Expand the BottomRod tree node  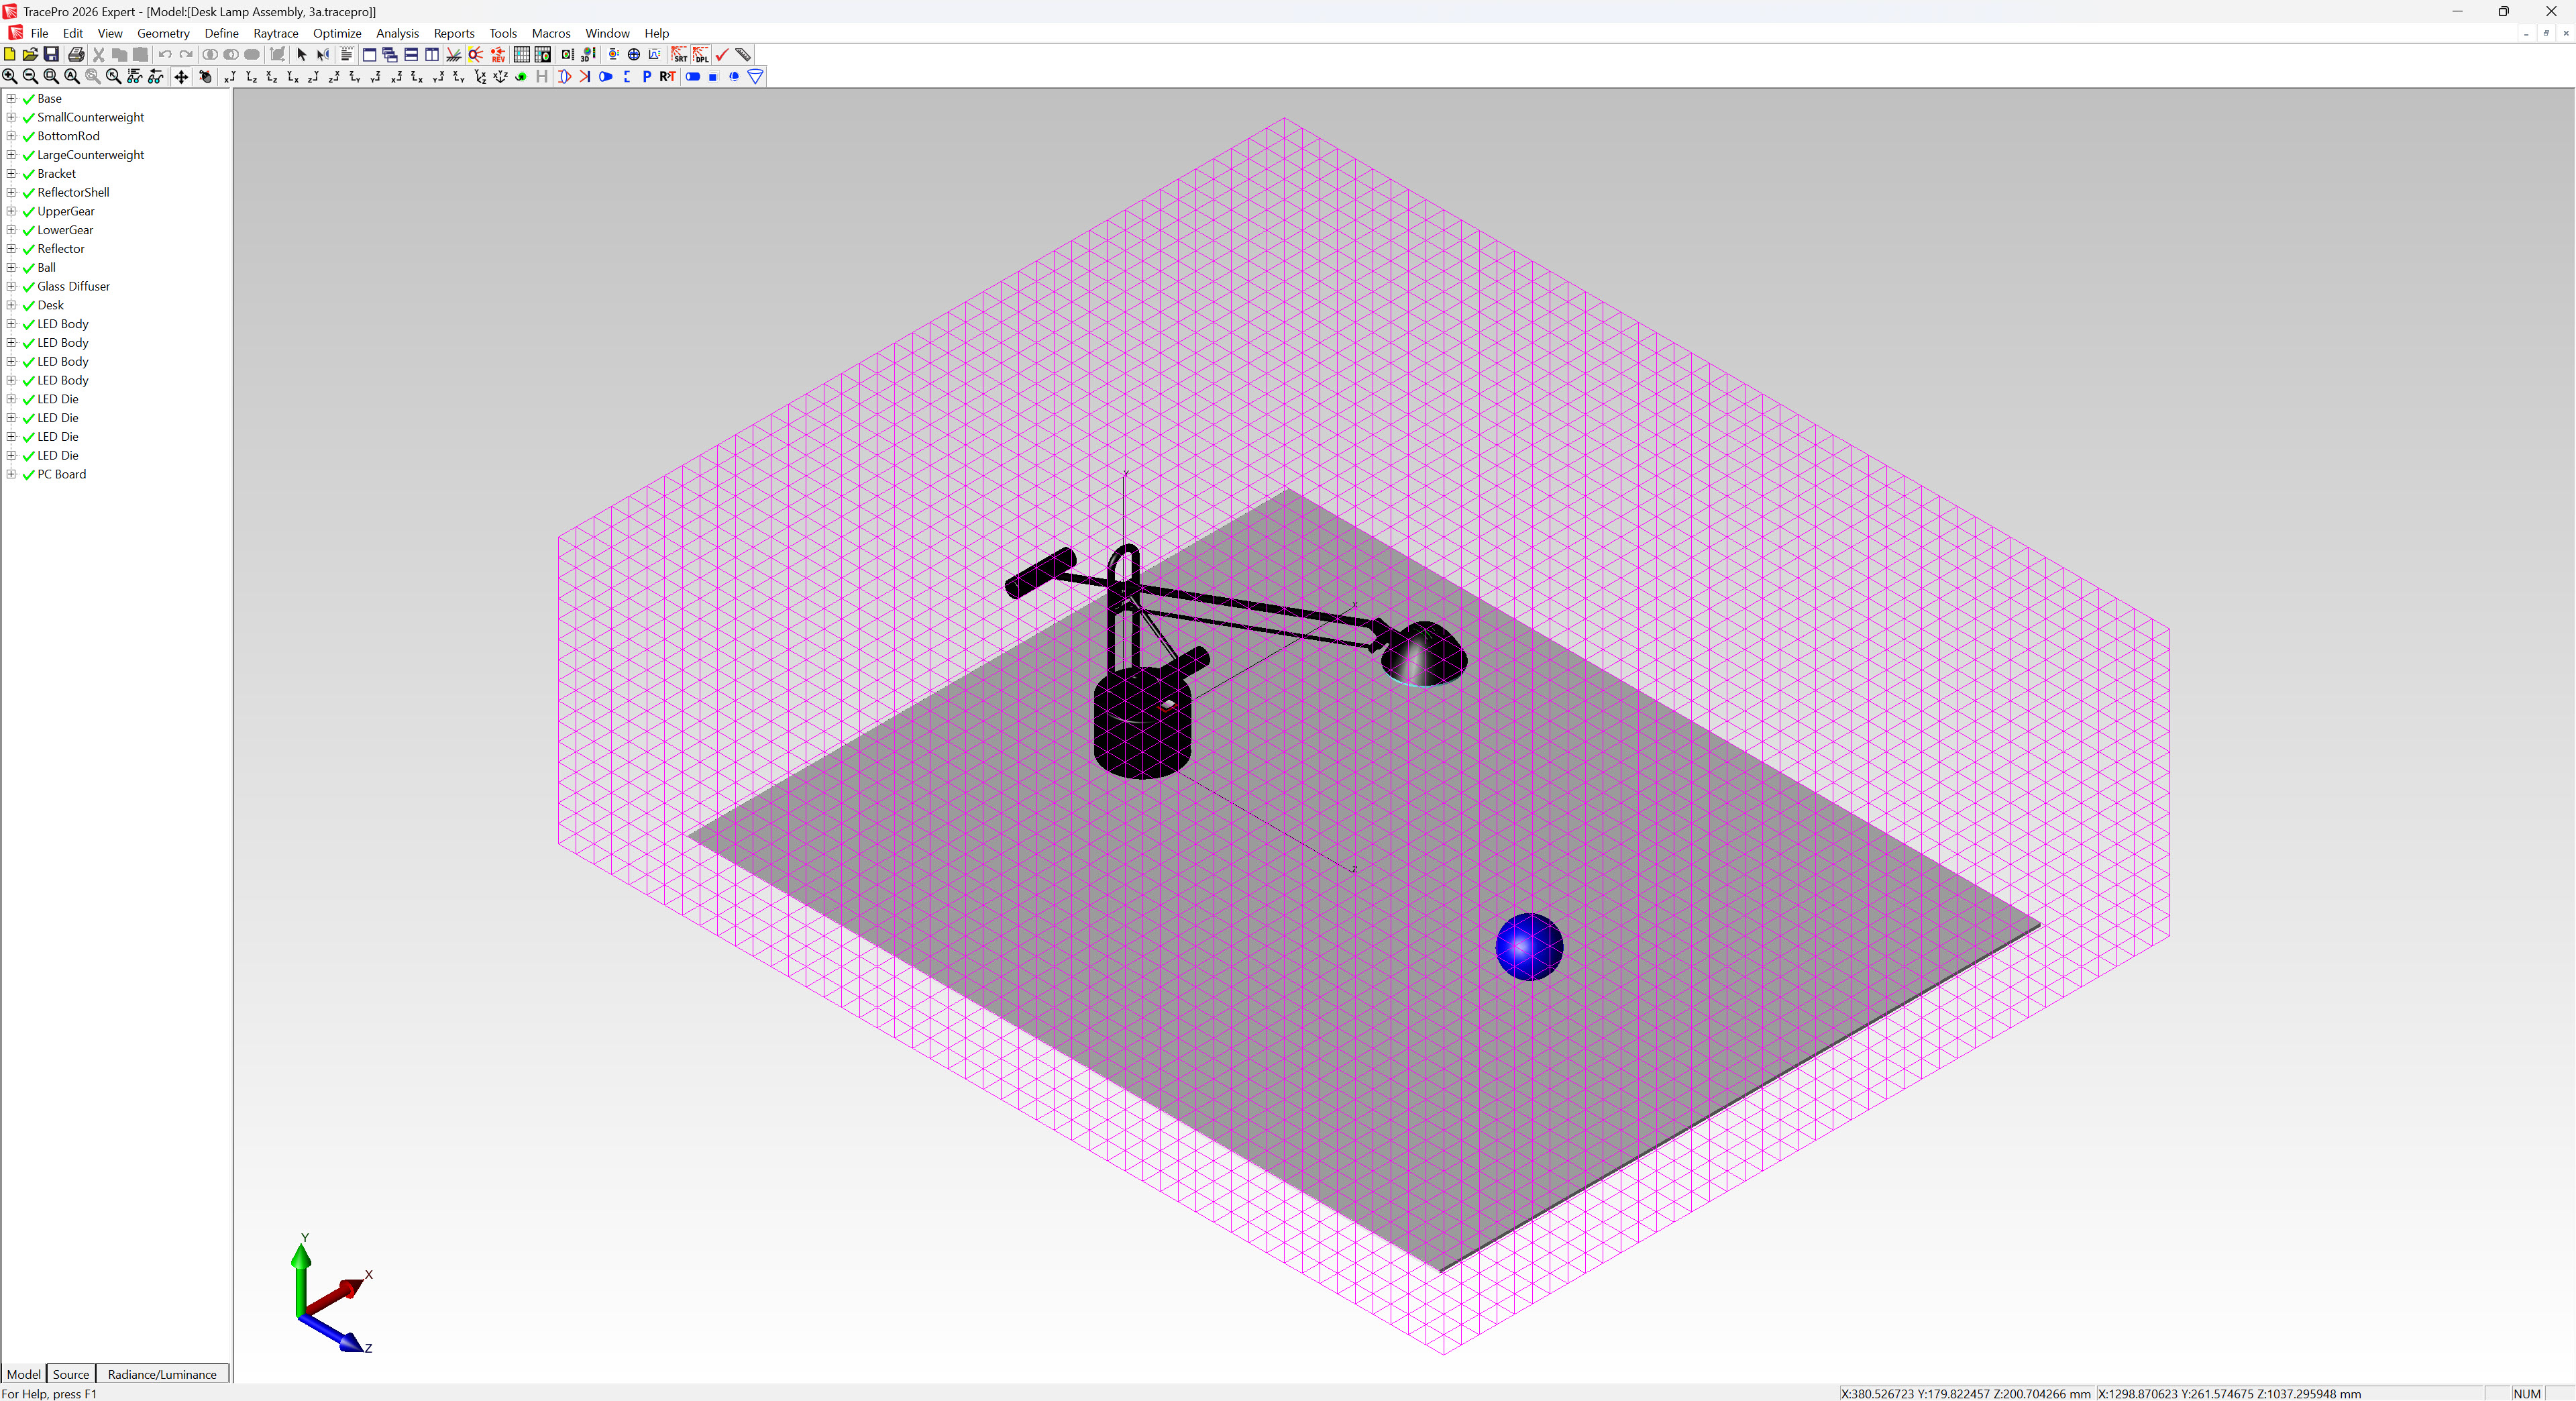click(x=11, y=136)
